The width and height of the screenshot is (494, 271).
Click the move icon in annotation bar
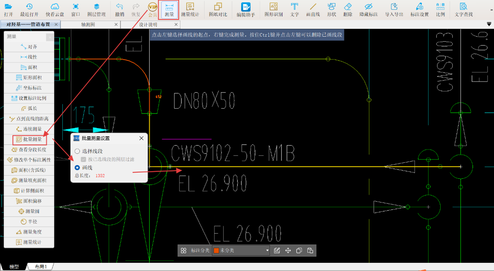(x=288, y=251)
